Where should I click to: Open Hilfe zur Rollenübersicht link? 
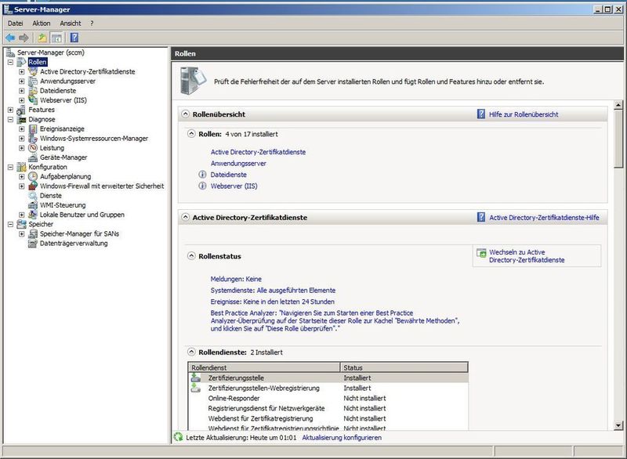point(524,114)
